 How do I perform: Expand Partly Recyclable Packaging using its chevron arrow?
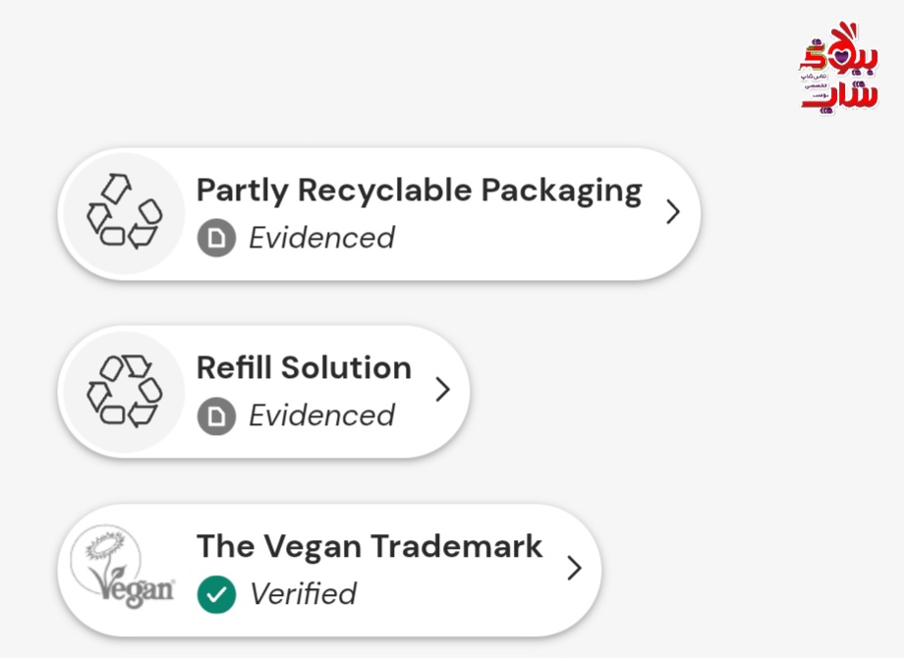tap(672, 212)
